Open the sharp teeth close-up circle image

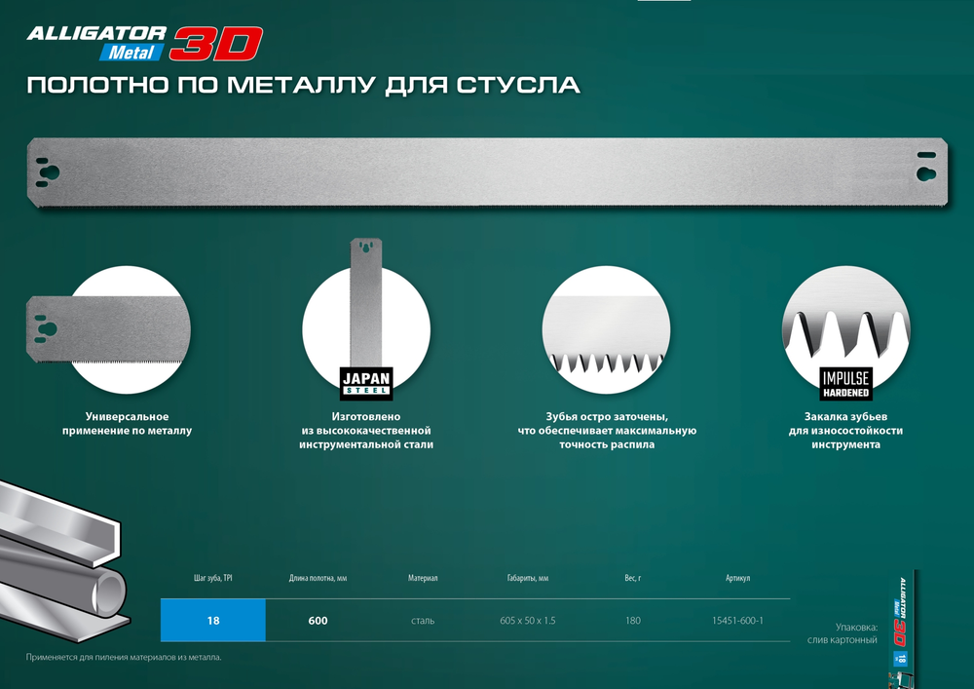coord(606,330)
